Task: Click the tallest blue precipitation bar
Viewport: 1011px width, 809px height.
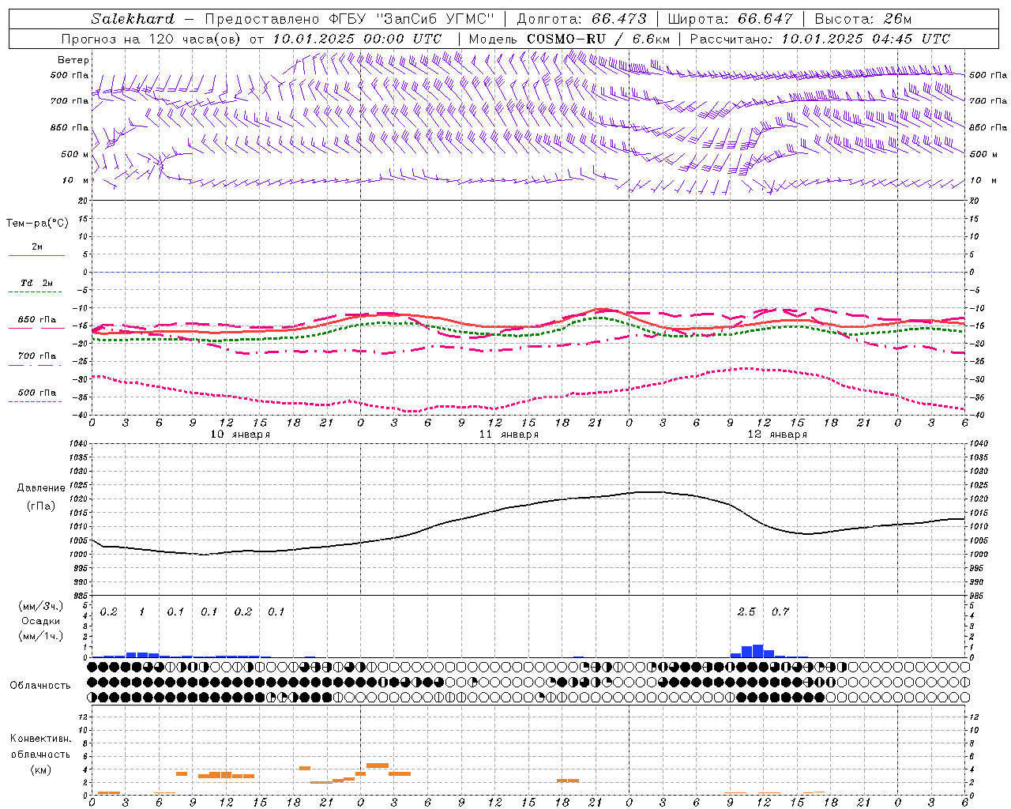Action: (758, 651)
